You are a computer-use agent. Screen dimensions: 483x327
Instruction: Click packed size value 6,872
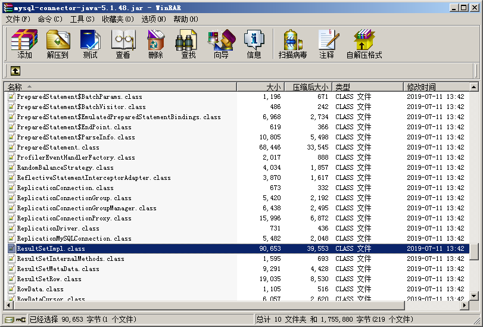click(319, 218)
